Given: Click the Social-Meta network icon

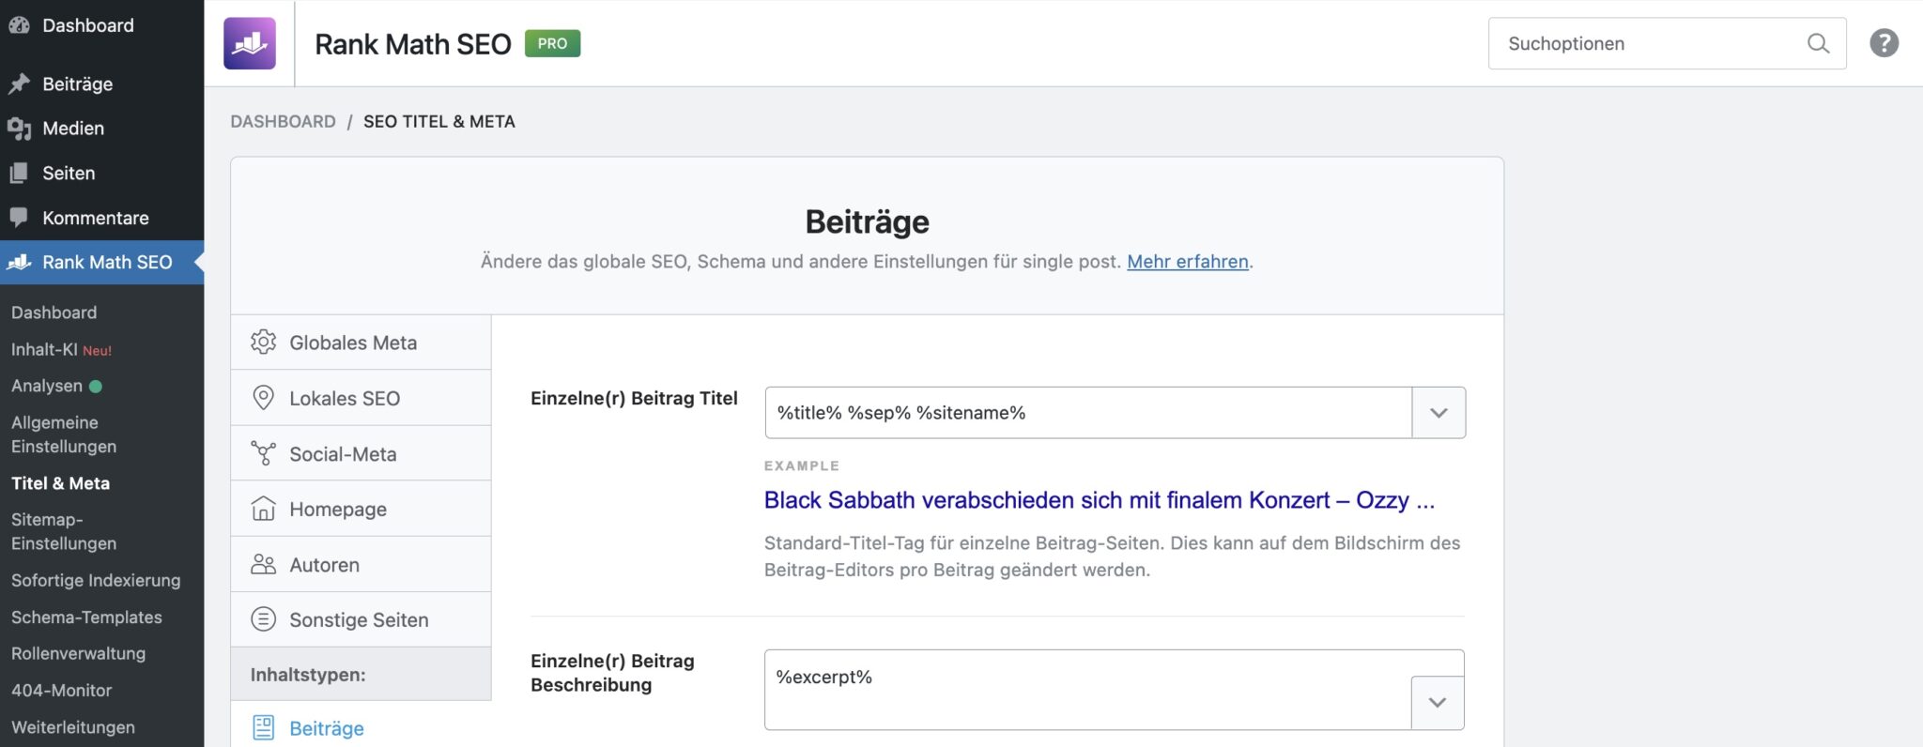Looking at the screenshot, I should (x=264, y=454).
